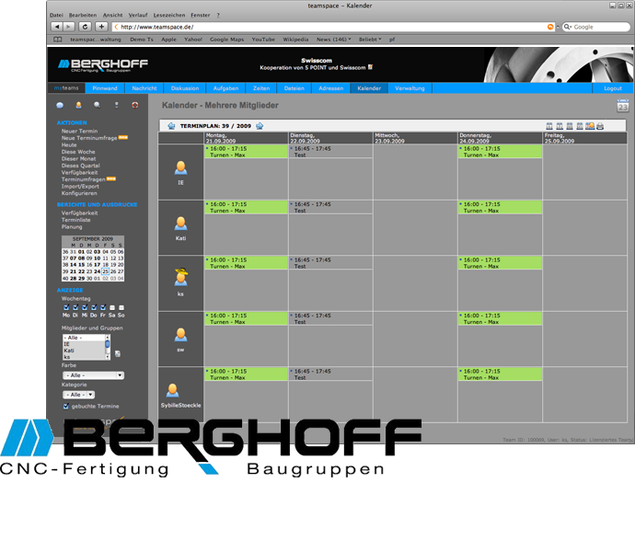Open the bookmarks book icon
The height and width of the screenshot is (552, 635).
point(58,40)
